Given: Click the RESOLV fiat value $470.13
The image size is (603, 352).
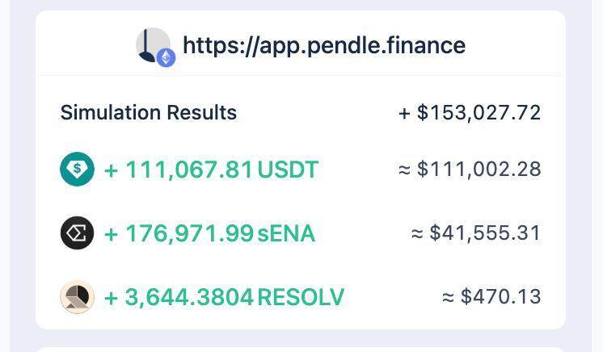Looking at the screenshot, I should [500, 297].
